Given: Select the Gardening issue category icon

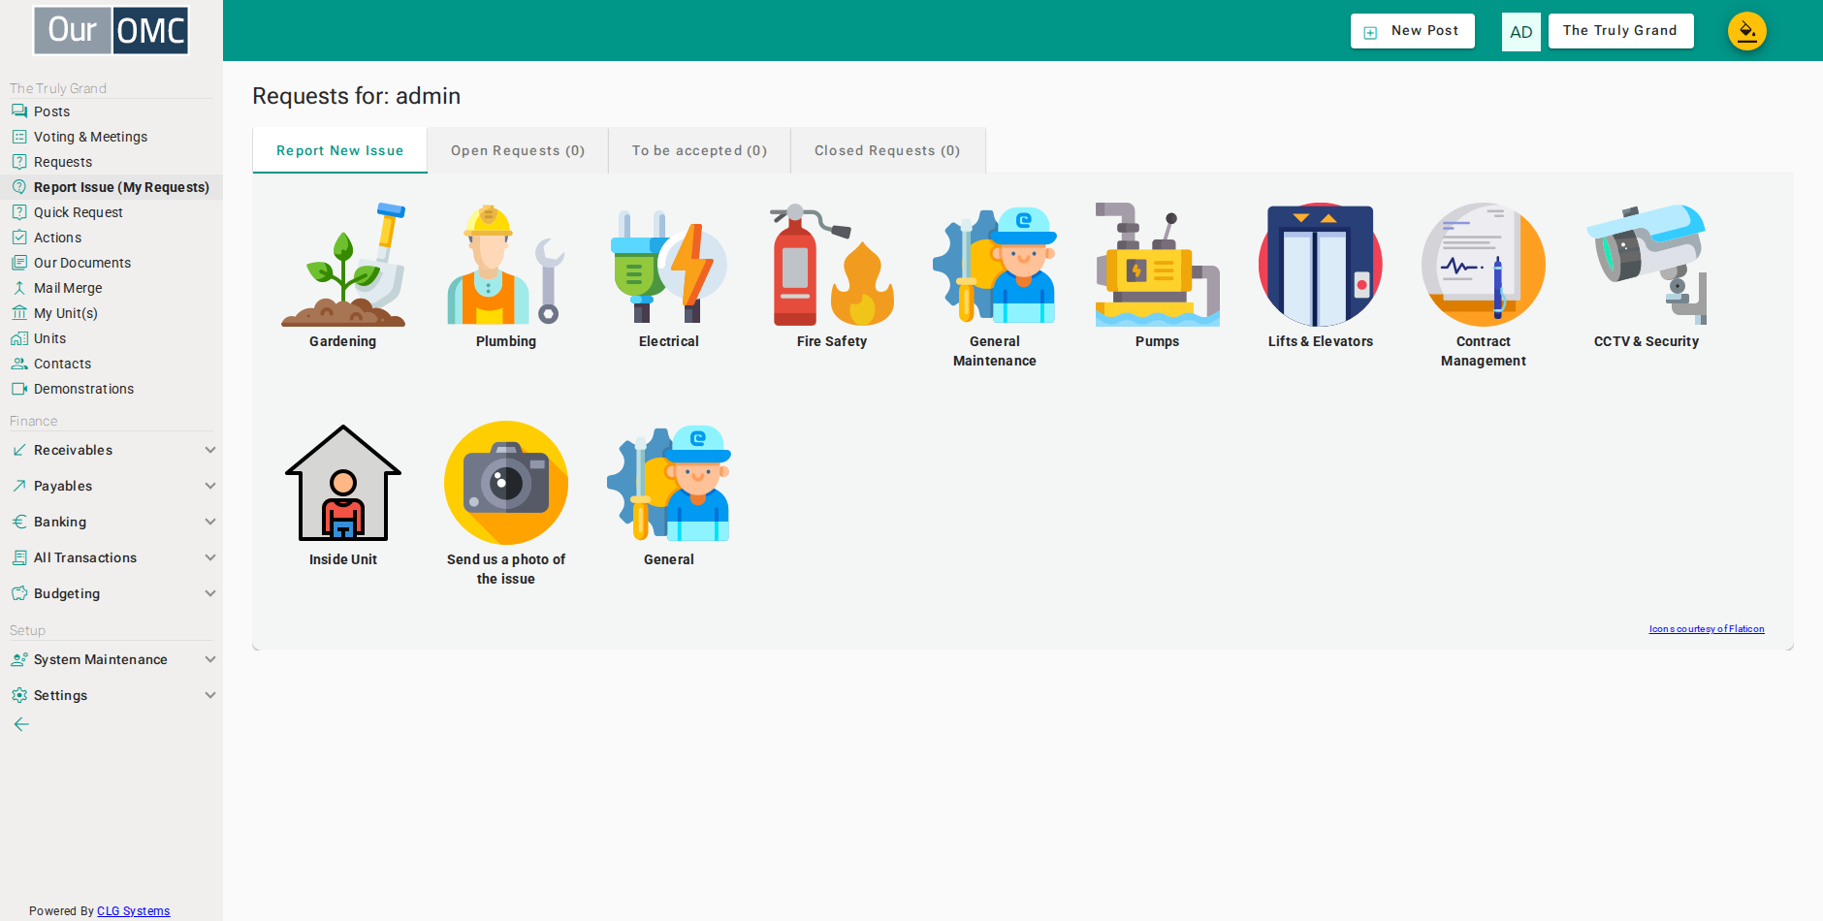Looking at the screenshot, I should [343, 265].
